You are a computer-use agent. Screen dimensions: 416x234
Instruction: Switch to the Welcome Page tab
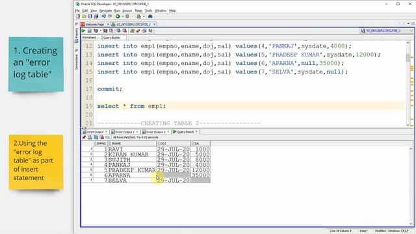94,25
